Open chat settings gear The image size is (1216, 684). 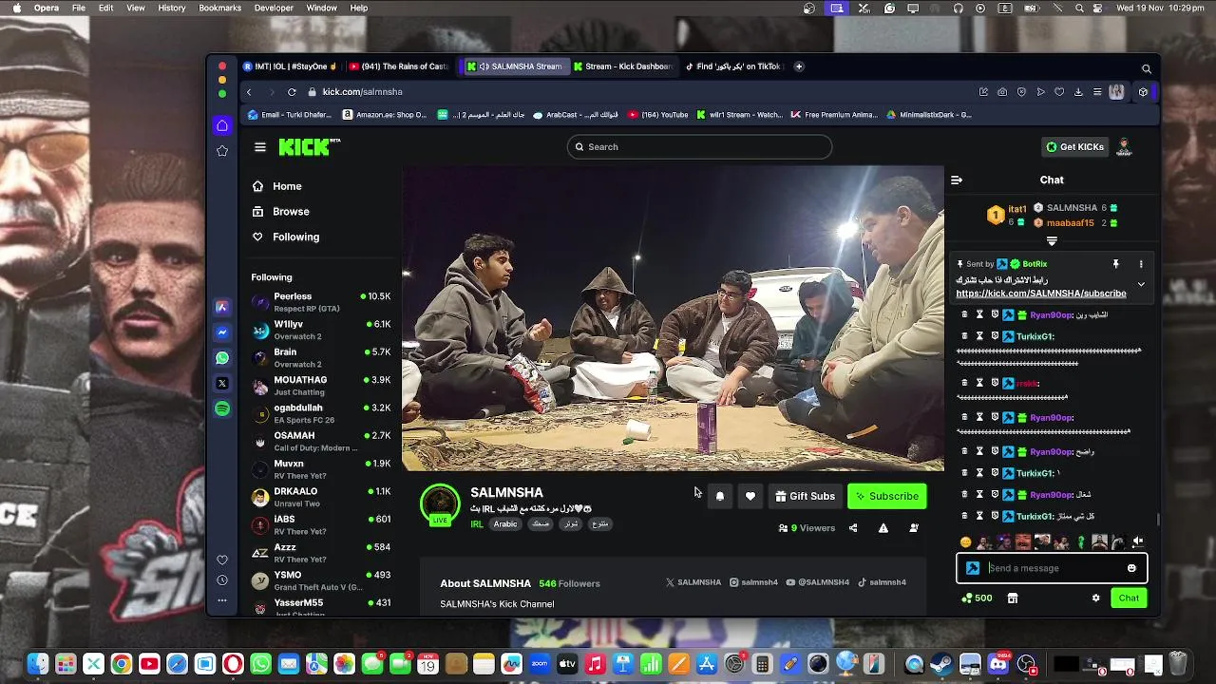coord(1095,598)
